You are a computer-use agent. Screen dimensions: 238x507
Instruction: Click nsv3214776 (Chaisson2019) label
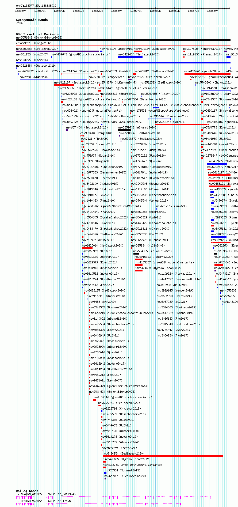point(81,71)
